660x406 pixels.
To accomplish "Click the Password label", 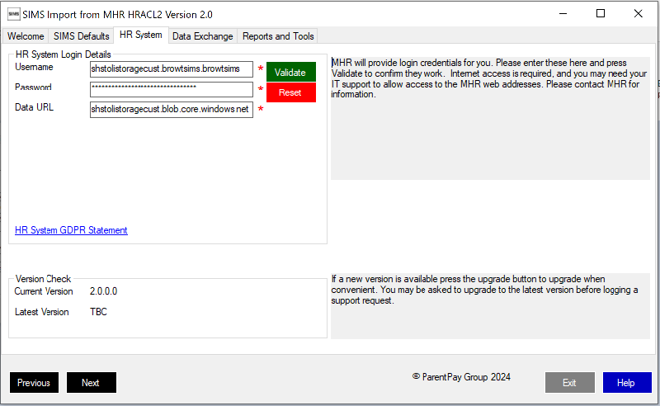I will (33, 87).
